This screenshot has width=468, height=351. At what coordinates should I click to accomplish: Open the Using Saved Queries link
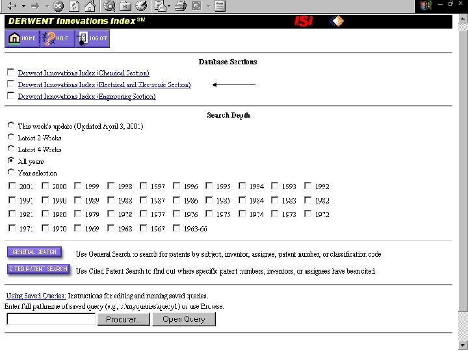click(36, 296)
